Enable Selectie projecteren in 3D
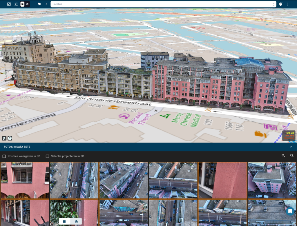297x226 pixels. click(47, 156)
